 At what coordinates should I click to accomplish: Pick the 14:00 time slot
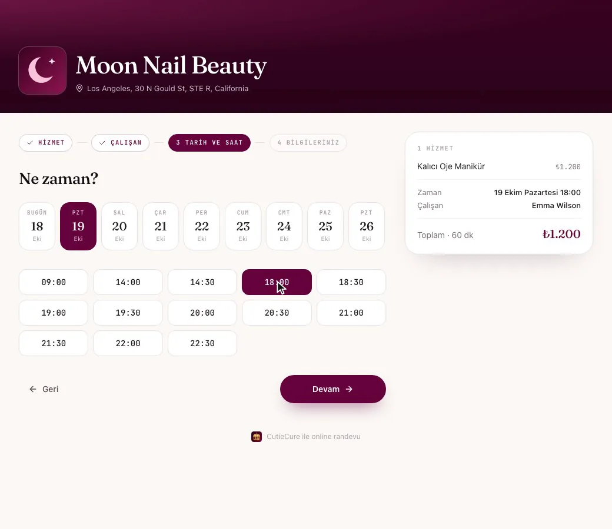click(128, 282)
